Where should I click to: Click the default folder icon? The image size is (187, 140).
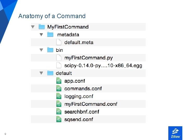(x=50, y=73)
